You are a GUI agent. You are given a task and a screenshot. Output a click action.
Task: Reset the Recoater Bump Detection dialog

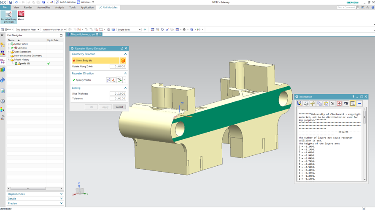click(122, 48)
